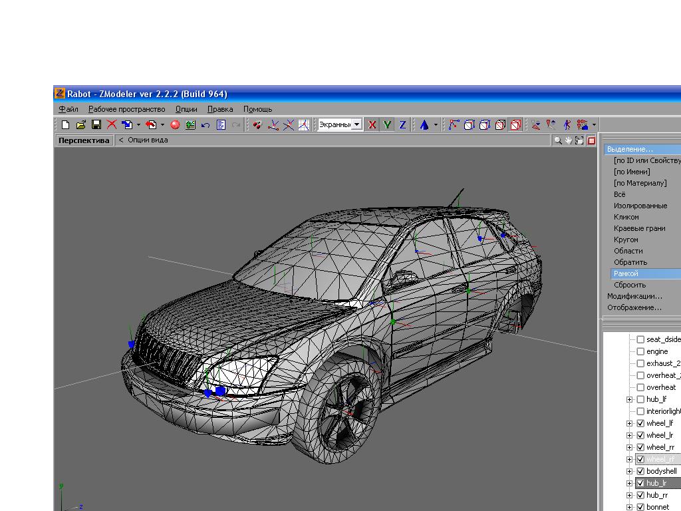Click the red spheres pivot icon
The image size is (681, 511).
(257, 125)
